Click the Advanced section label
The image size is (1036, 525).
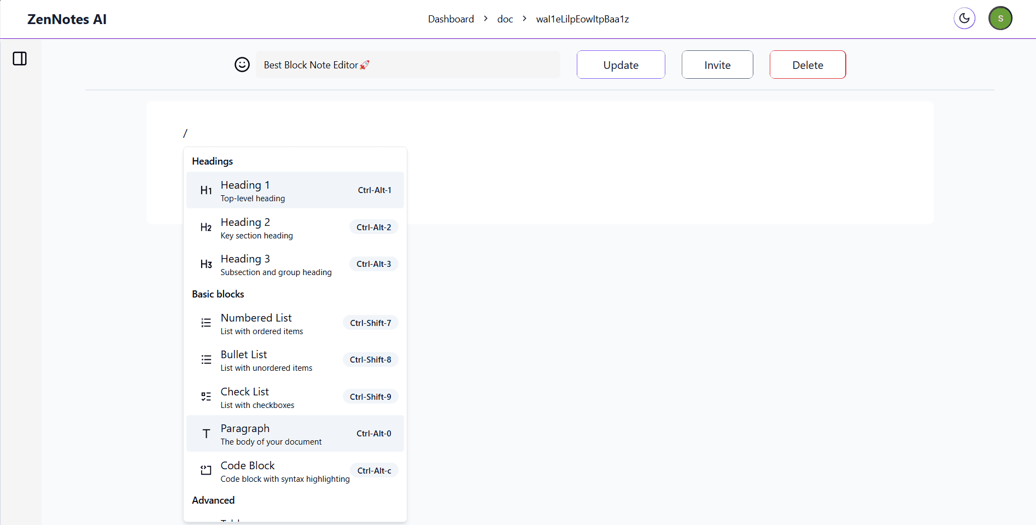213,500
